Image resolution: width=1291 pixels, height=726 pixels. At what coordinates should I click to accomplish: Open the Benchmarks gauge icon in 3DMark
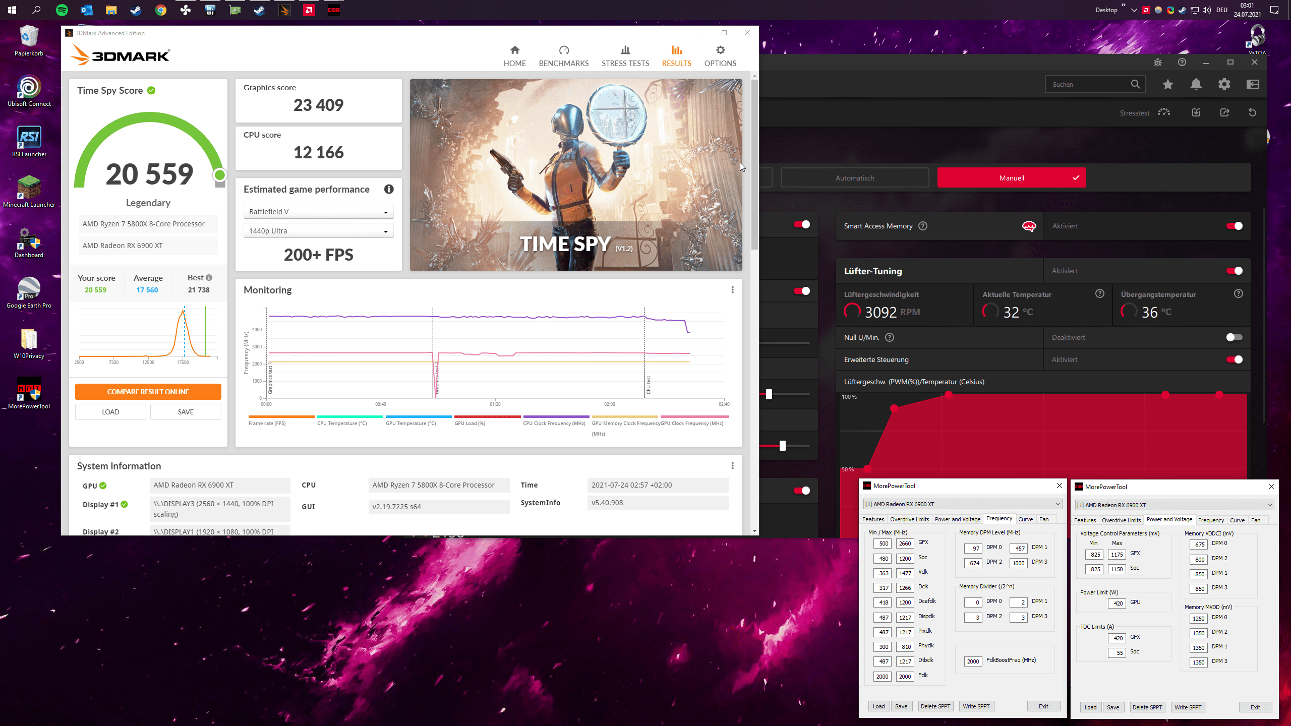[x=564, y=50]
